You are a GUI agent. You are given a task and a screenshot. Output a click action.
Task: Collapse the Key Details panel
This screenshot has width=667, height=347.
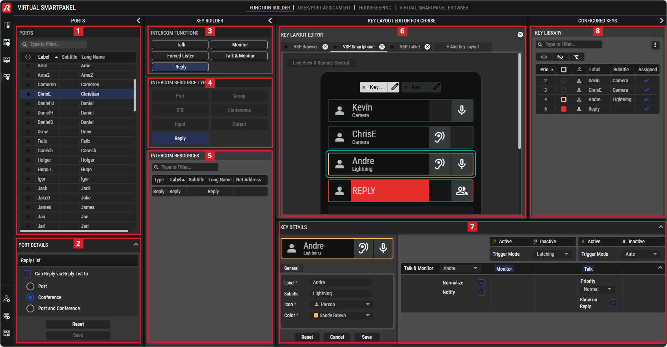point(661,227)
